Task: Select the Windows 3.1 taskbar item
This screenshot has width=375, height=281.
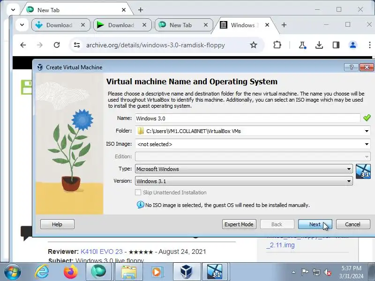Action: pyautogui.click(x=215, y=272)
